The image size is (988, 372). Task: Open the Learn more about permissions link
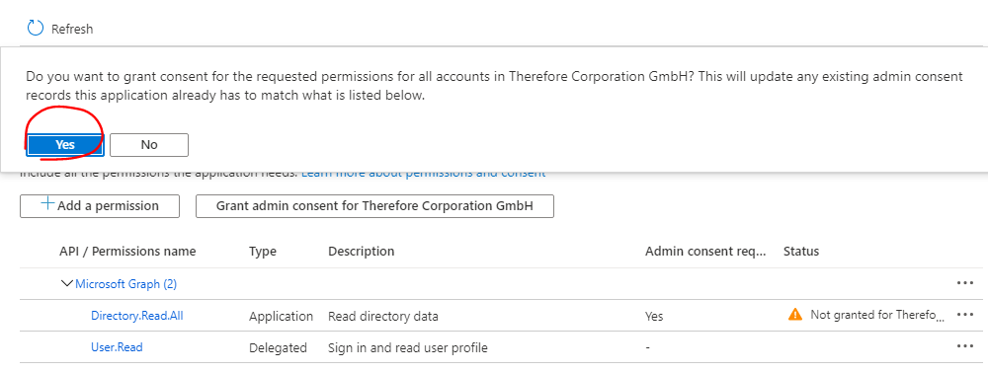(x=424, y=173)
